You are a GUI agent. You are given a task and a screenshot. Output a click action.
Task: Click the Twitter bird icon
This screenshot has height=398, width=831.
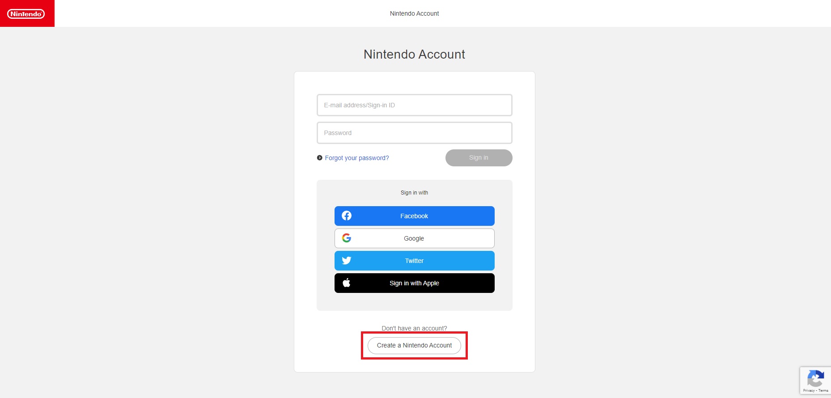coord(347,260)
